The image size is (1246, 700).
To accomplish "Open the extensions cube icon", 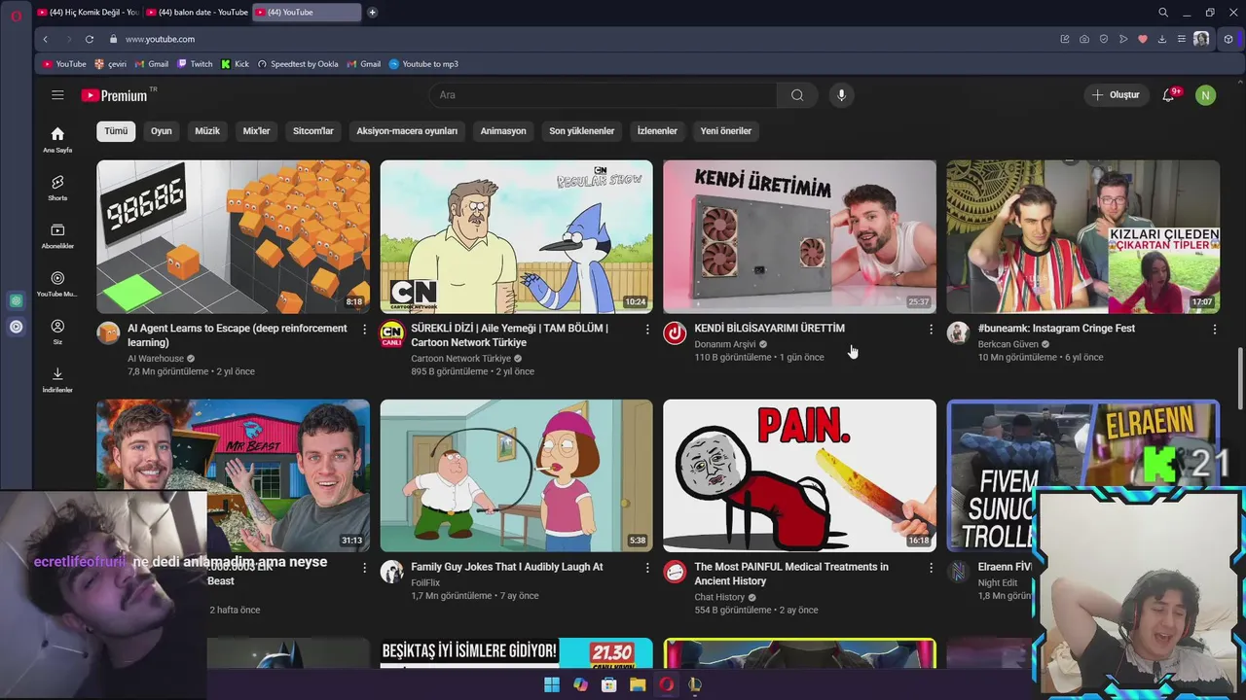I will pos(1228,39).
